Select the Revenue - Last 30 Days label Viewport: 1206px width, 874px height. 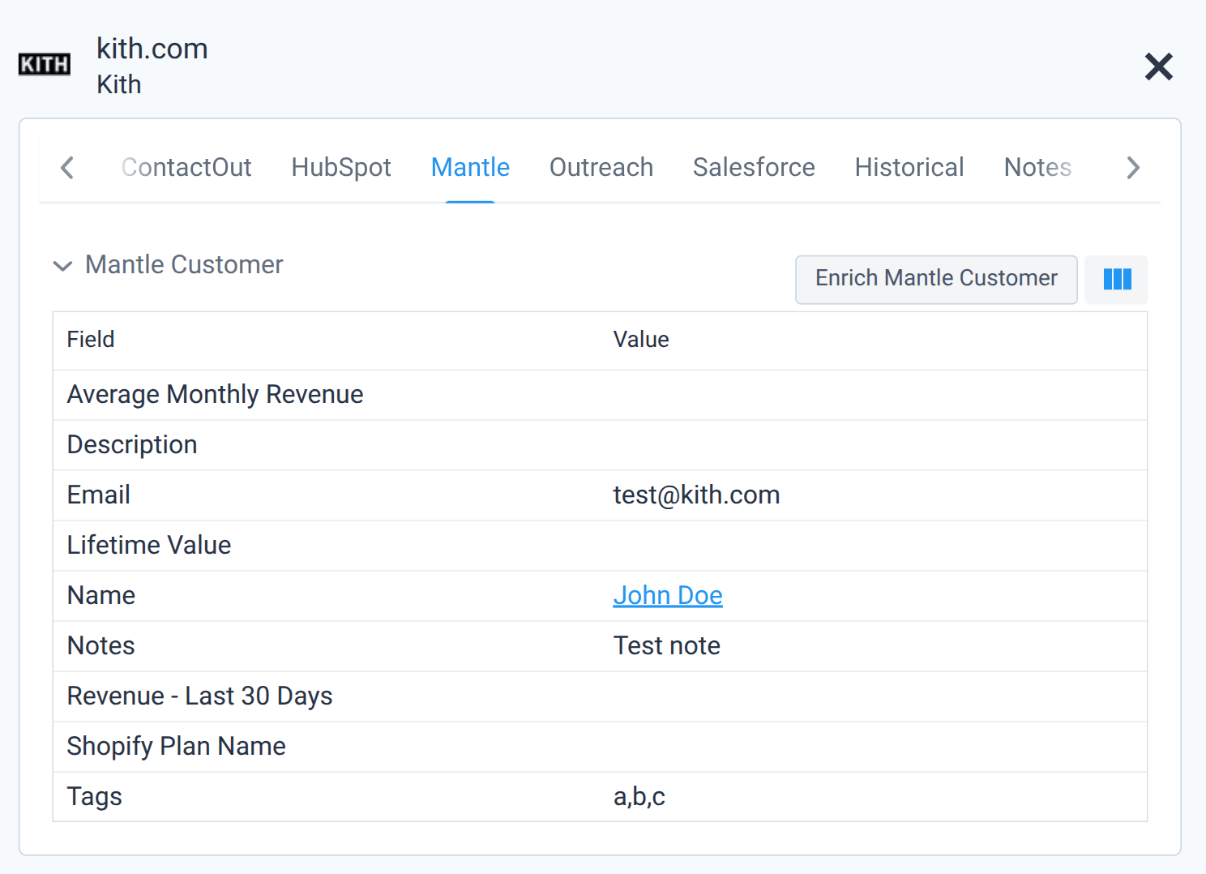coord(199,696)
